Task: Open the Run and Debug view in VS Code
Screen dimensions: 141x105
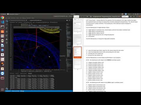Action: [x=7, y=32]
